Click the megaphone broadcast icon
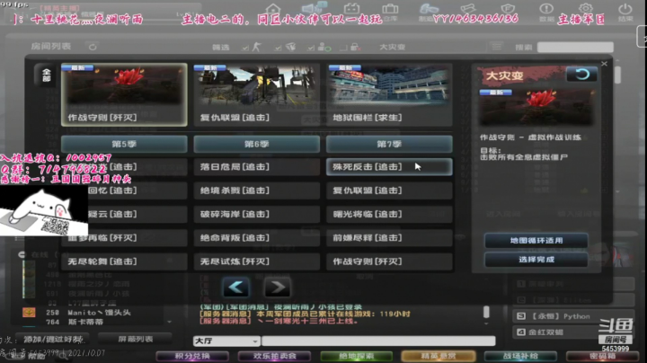This screenshot has height=363, width=647. tap(314, 8)
